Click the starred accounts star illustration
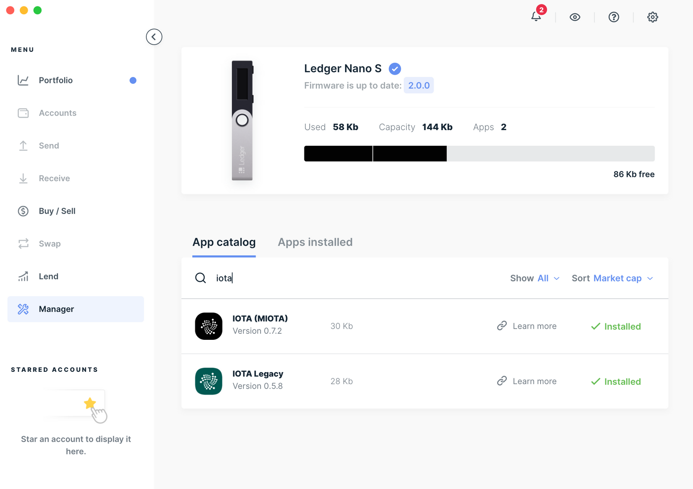Screen dimensions: 693x489 [91, 403]
